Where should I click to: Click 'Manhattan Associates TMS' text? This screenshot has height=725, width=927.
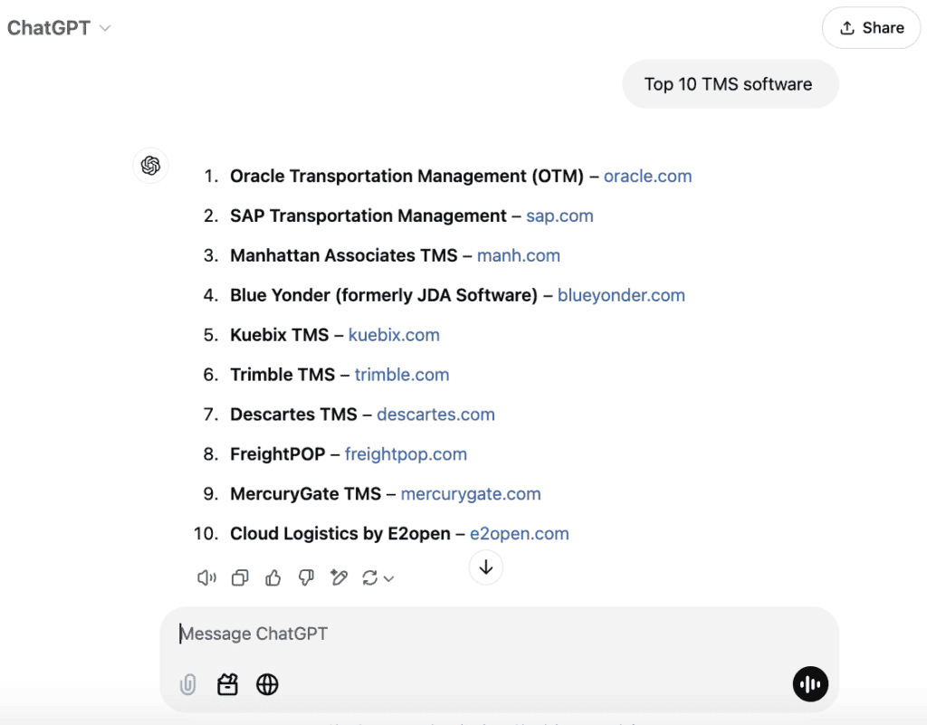click(x=343, y=256)
